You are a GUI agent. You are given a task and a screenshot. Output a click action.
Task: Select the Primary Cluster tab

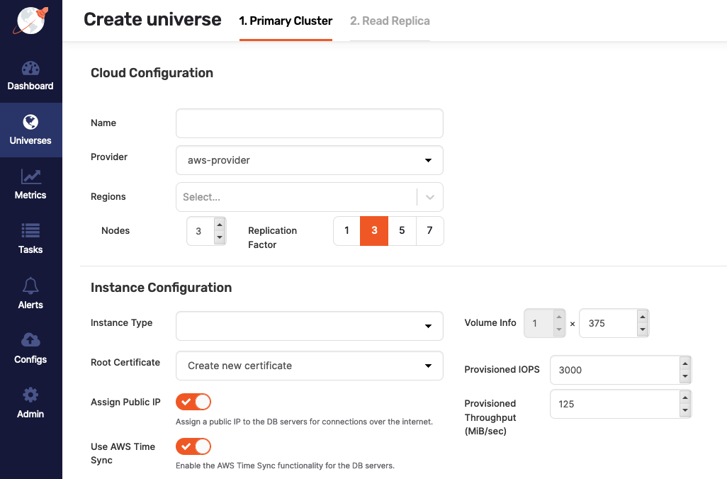point(286,21)
